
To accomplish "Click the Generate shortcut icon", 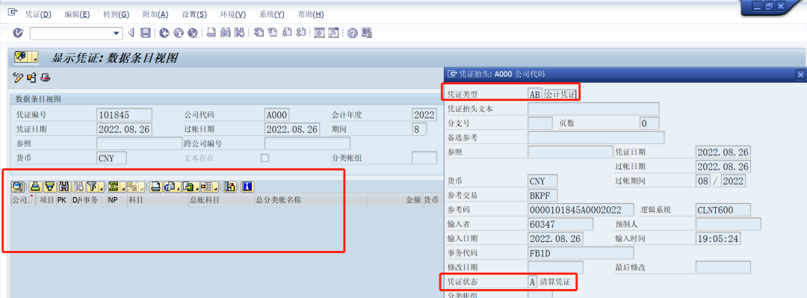I will (x=334, y=34).
